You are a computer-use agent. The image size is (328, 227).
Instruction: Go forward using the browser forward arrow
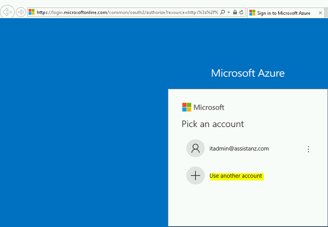tap(21, 12)
